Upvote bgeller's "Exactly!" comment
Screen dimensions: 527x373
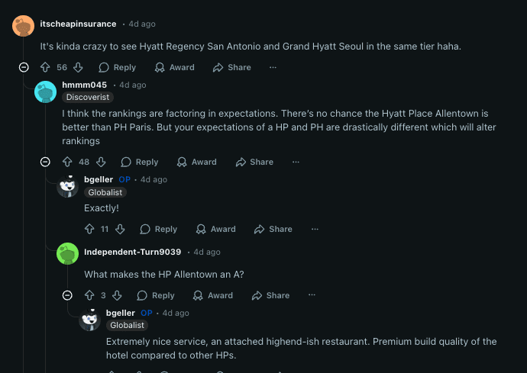coord(89,229)
